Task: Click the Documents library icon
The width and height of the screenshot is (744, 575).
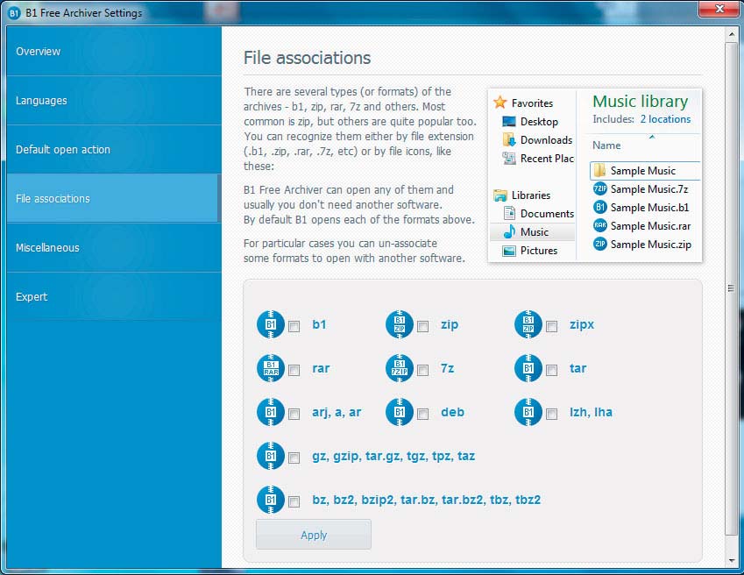Action: (509, 214)
